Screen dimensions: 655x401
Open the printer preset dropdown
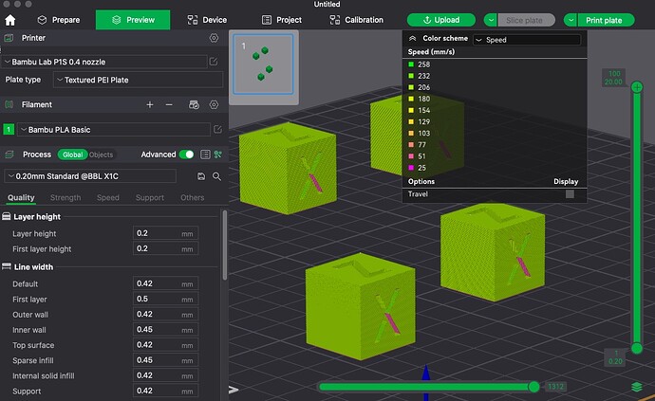pyautogui.click(x=104, y=62)
